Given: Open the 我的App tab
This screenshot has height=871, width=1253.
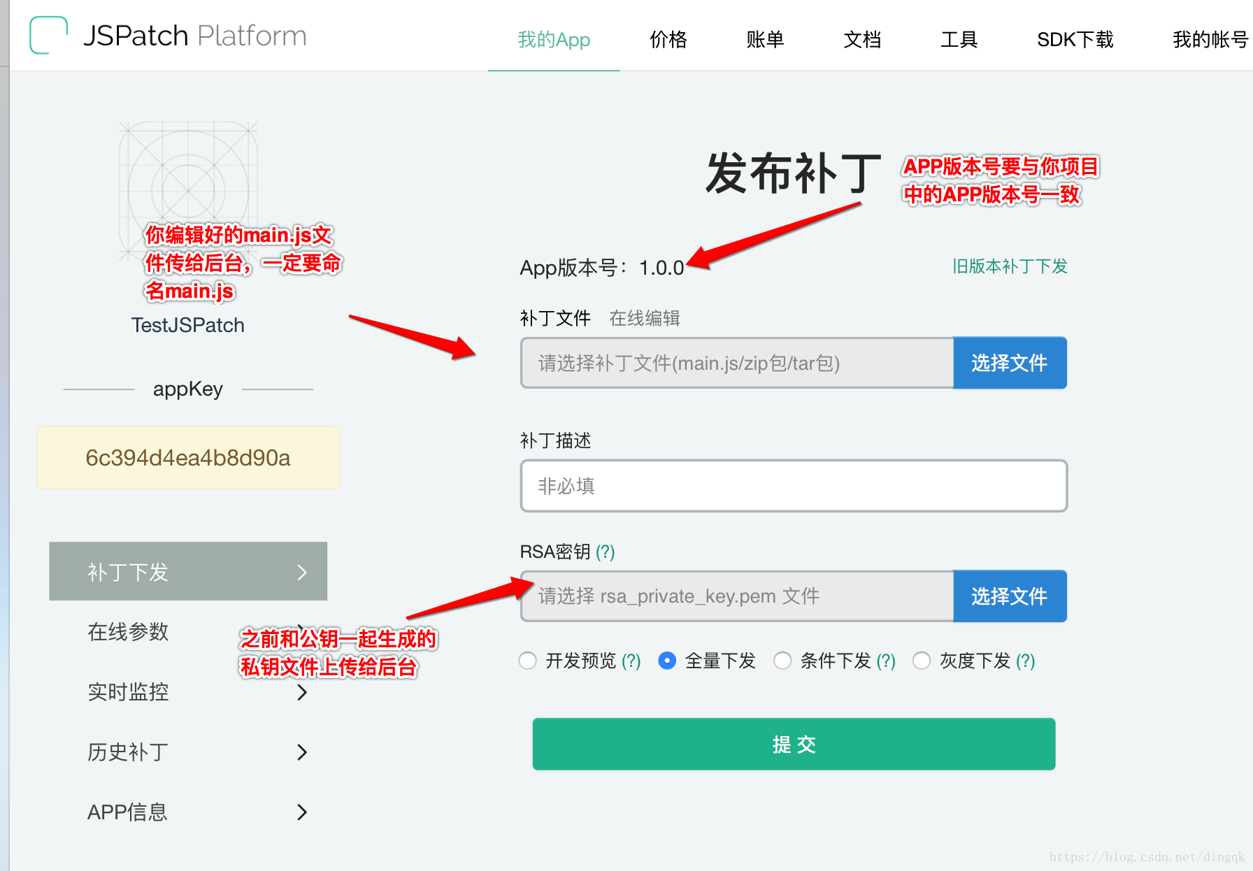Looking at the screenshot, I should pyautogui.click(x=554, y=40).
